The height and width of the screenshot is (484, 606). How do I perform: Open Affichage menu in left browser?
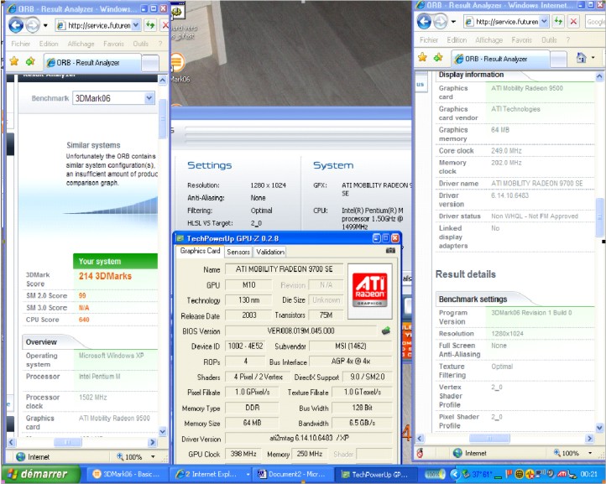81,44
